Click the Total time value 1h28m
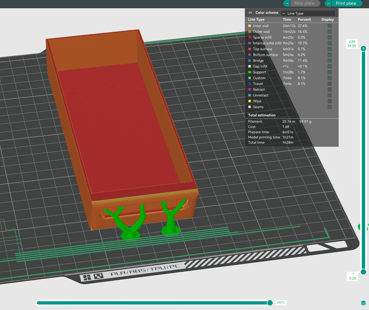 [x=288, y=143]
